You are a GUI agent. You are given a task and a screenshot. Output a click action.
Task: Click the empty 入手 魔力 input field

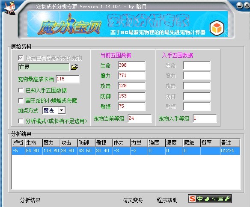pyautogui.click(x=196, y=75)
